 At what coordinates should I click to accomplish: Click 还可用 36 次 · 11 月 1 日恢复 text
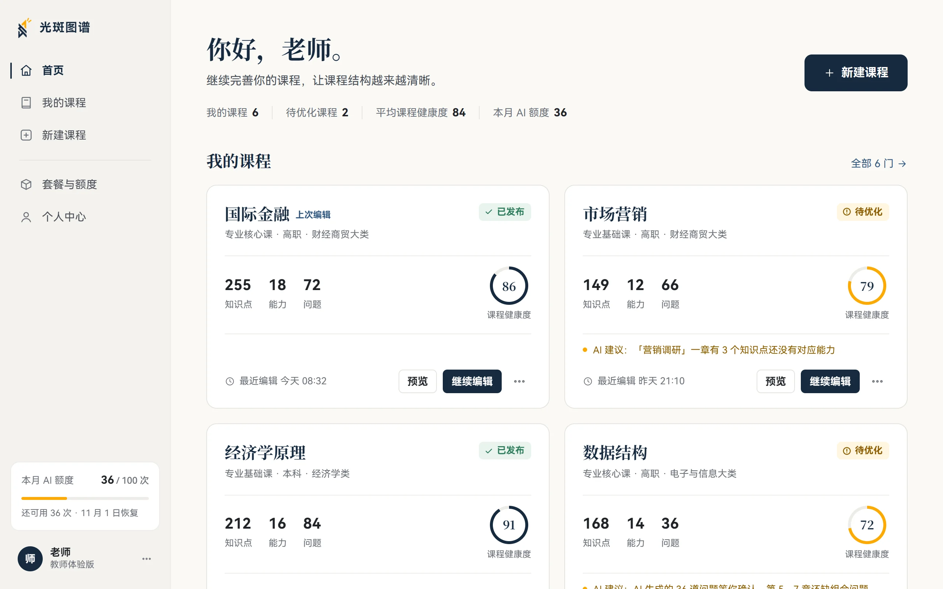(80, 513)
